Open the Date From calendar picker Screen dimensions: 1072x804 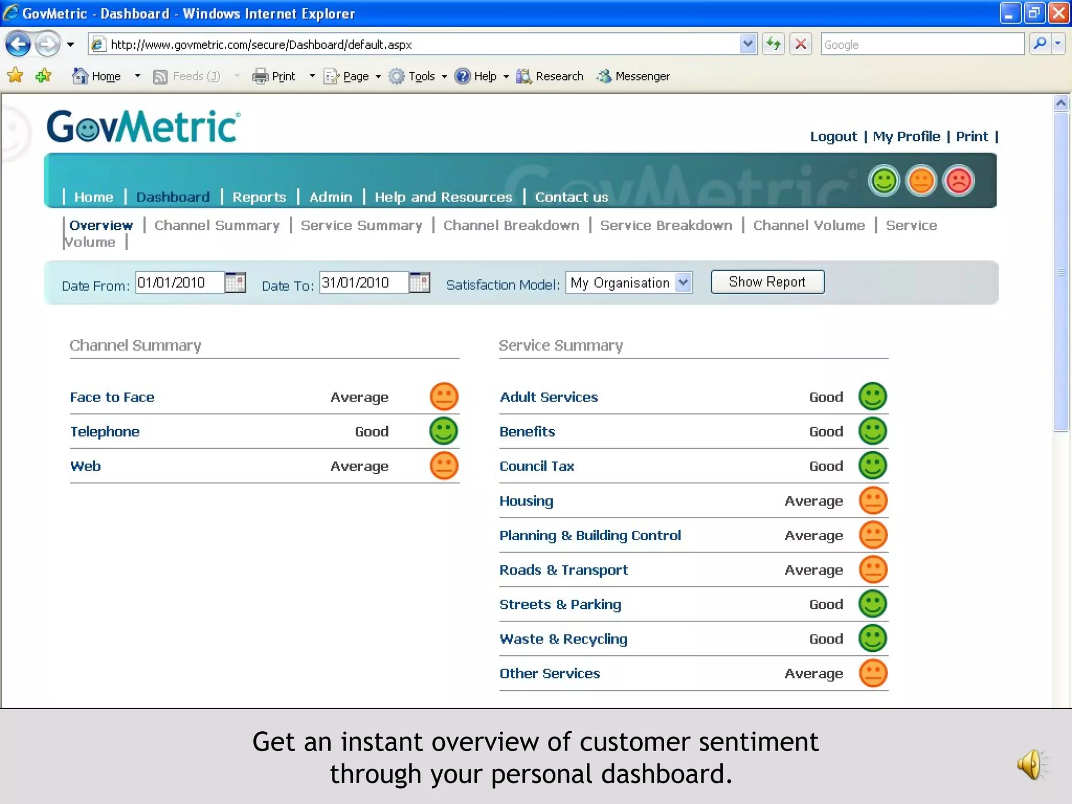tap(235, 283)
